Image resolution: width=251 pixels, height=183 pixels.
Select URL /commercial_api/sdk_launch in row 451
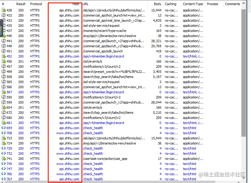[x=103, y=51]
